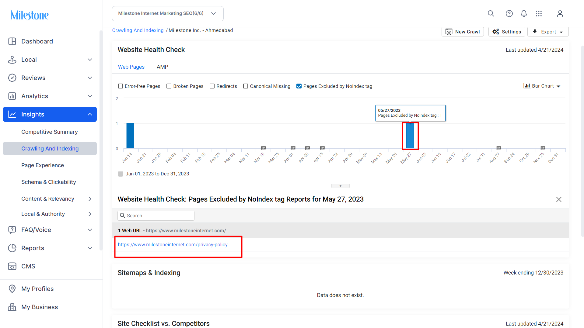Open the notifications bell
The width and height of the screenshot is (584, 328).
click(524, 14)
